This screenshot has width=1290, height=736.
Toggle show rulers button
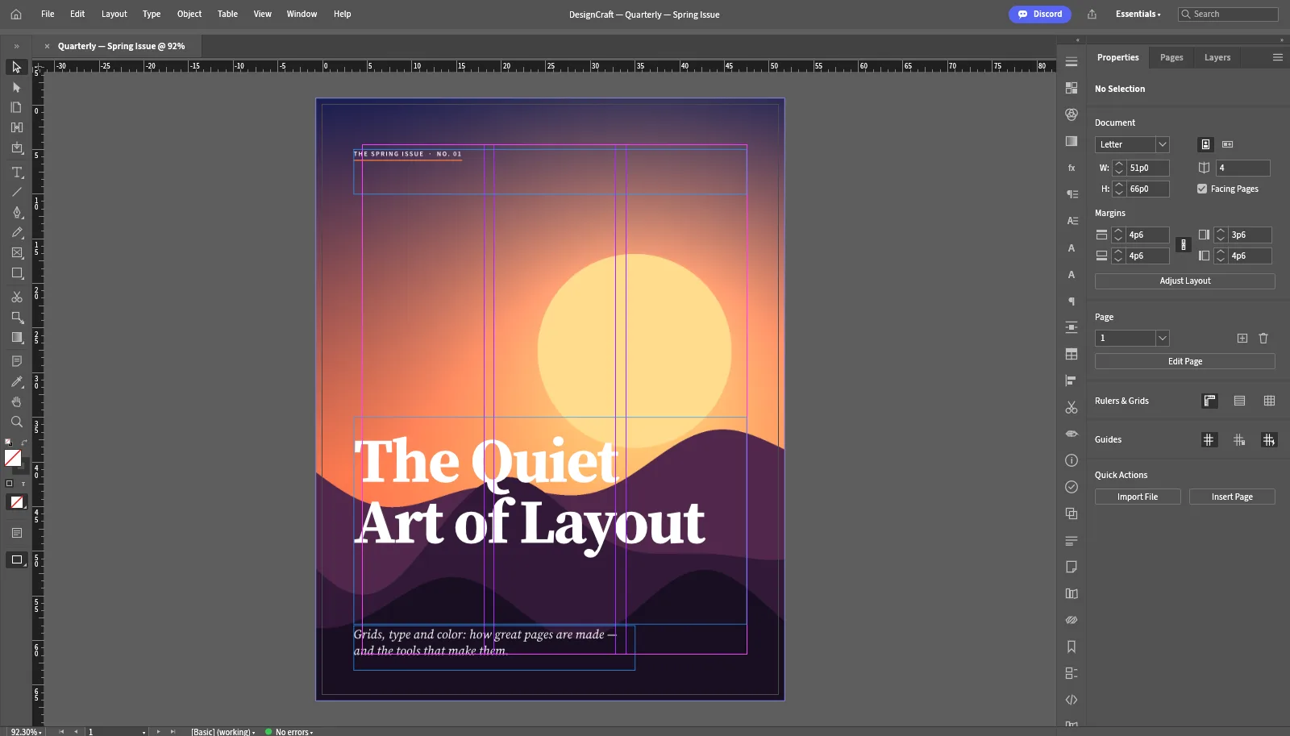pos(1209,401)
